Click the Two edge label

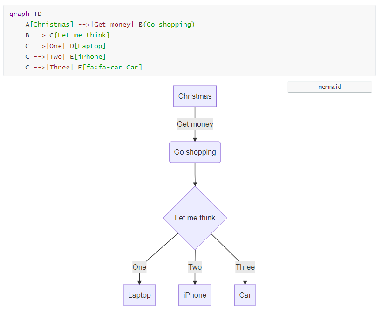(195, 267)
